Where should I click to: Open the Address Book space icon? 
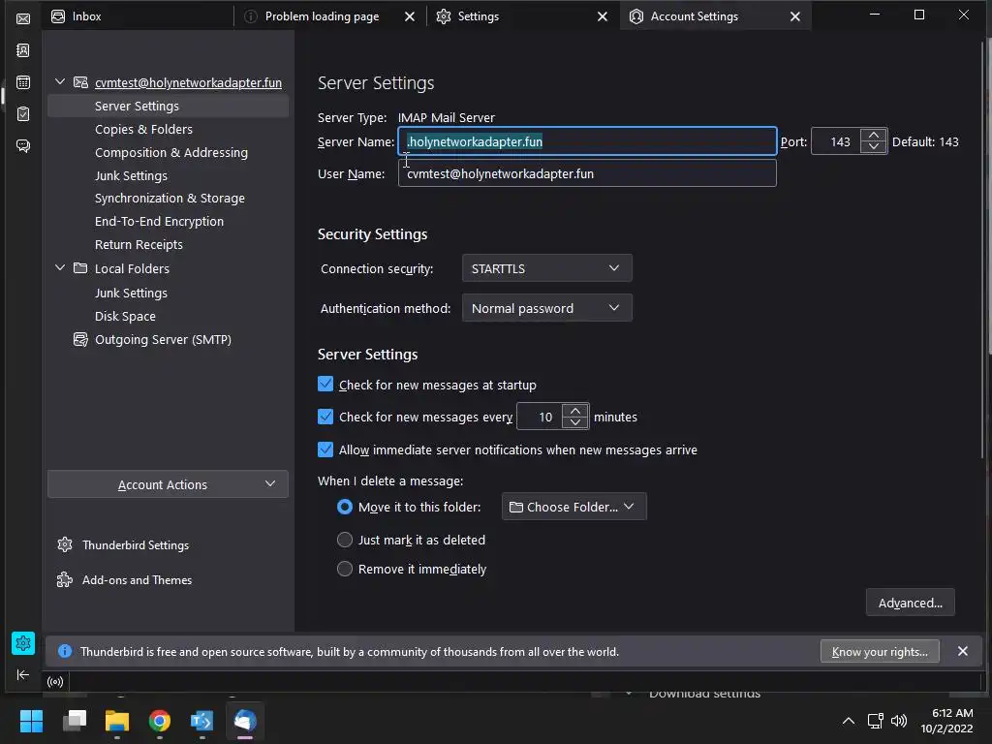[23, 50]
